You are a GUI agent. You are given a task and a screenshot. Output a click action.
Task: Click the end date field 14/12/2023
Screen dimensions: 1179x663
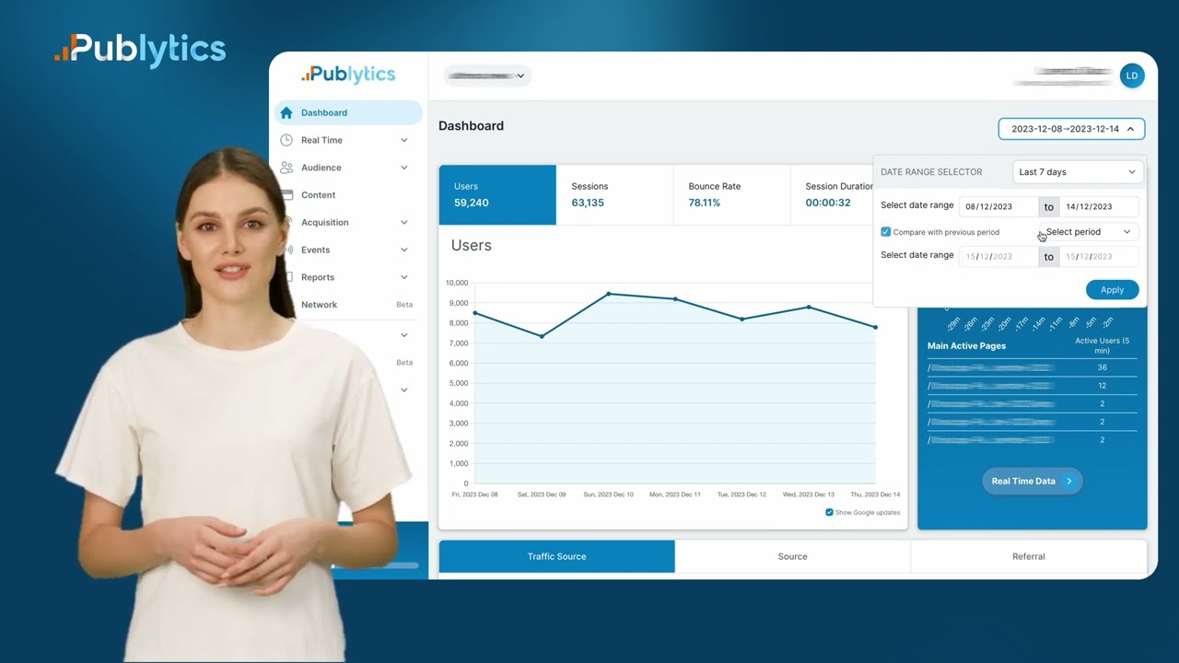pyautogui.click(x=1098, y=207)
